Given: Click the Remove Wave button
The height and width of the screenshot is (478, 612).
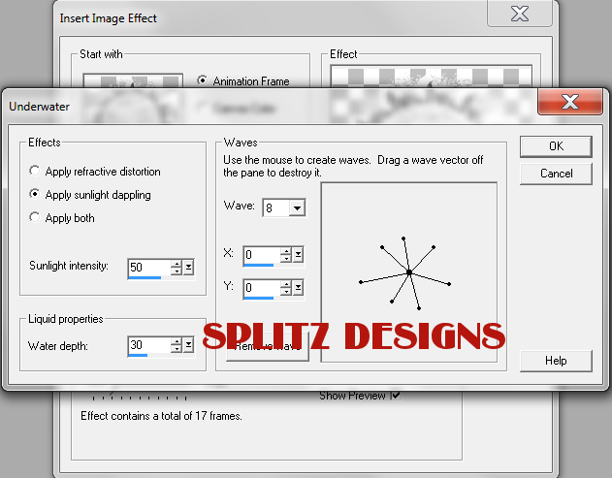Looking at the screenshot, I should 268,346.
